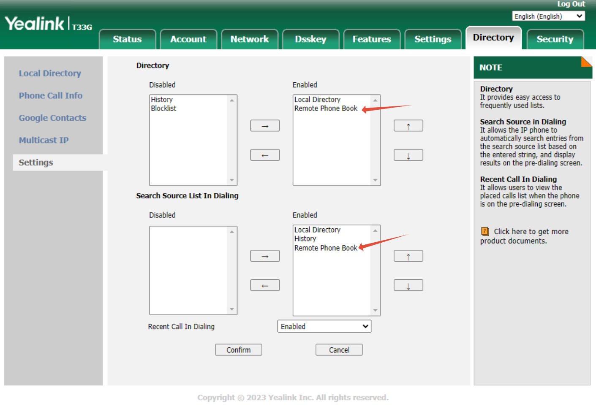Go to the Dsskey tab
The width and height of the screenshot is (596, 406).
coord(310,39)
